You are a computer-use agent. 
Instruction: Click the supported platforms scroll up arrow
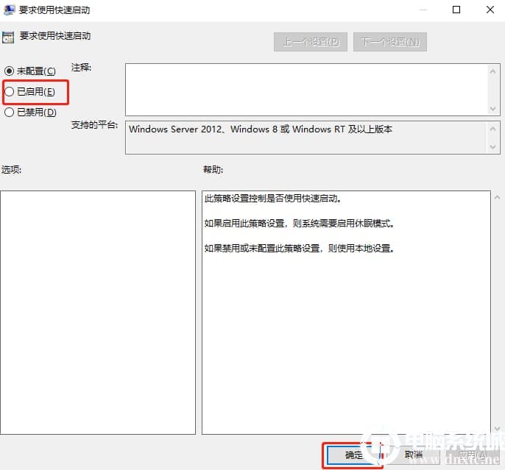492,129
